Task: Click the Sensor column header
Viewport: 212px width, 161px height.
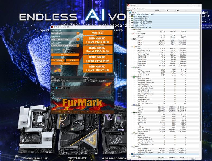Action: [141, 11]
